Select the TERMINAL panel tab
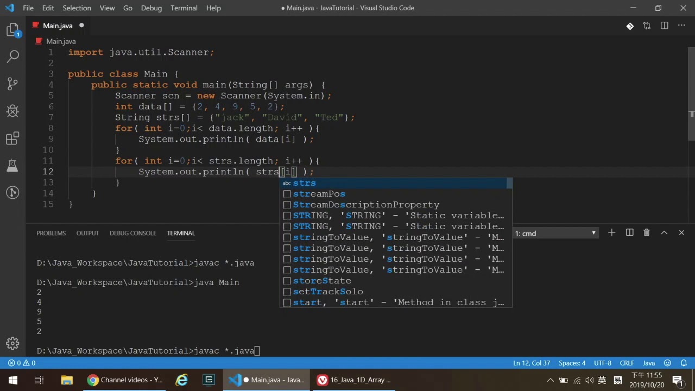695x391 pixels. point(180,233)
